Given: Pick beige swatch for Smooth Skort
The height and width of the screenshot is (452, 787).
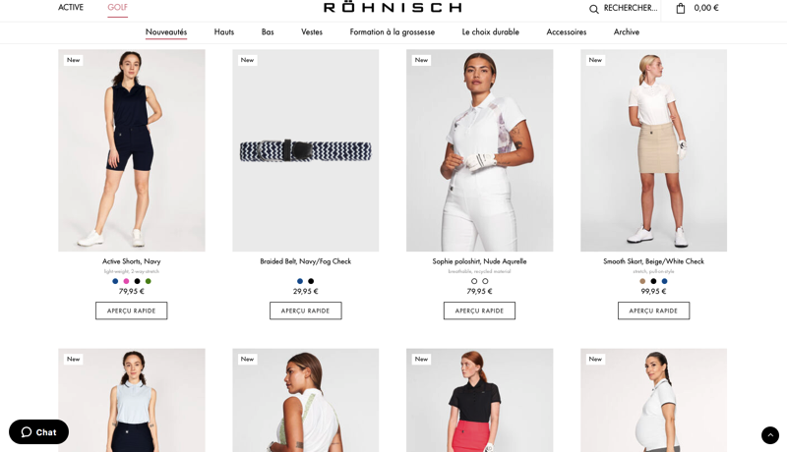Looking at the screenshot, I should (x=642, y=281).
